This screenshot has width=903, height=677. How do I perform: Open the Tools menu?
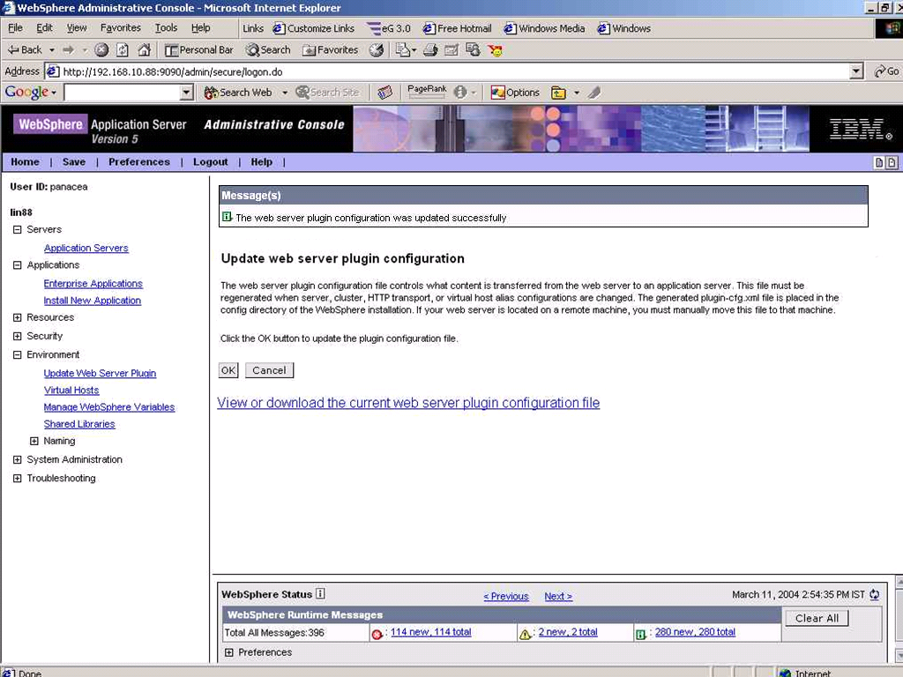[166, 27]
